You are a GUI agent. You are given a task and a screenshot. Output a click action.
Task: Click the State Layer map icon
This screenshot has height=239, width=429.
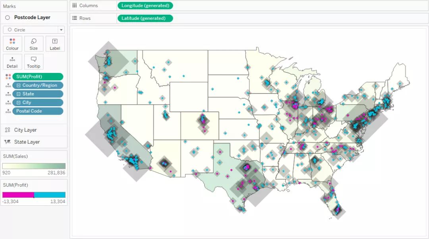pos(8,142)
